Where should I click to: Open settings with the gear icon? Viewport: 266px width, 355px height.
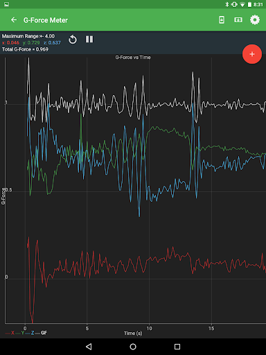click(255, 20)
